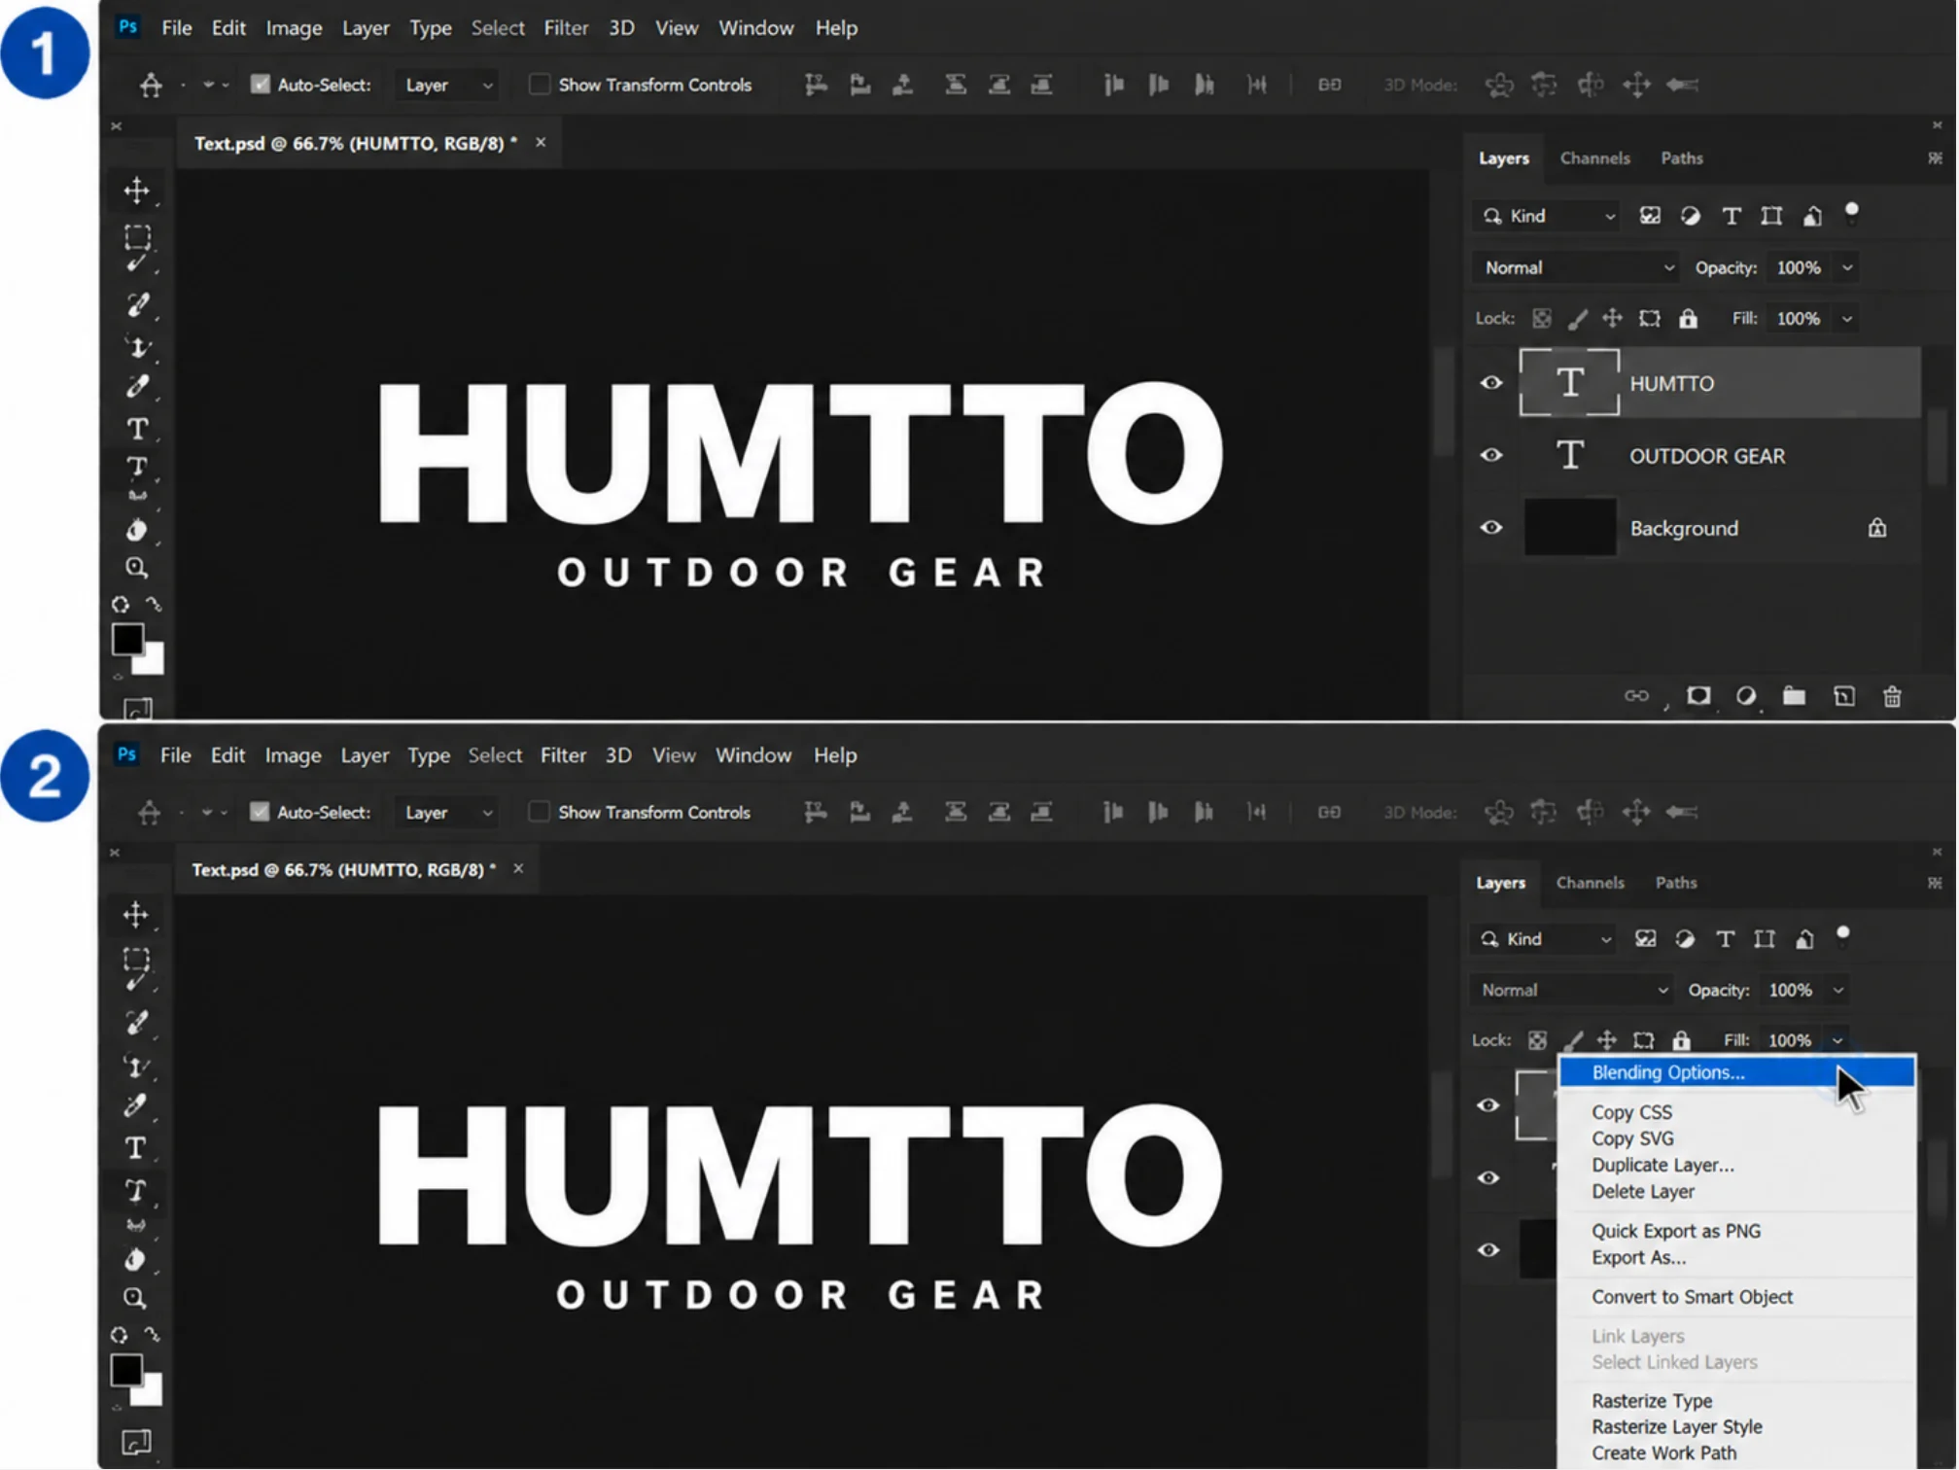The height and width of the screenshot is (1470, 1959).
Task: Click the Background layer thumbnail
Action: point(1569,528)
